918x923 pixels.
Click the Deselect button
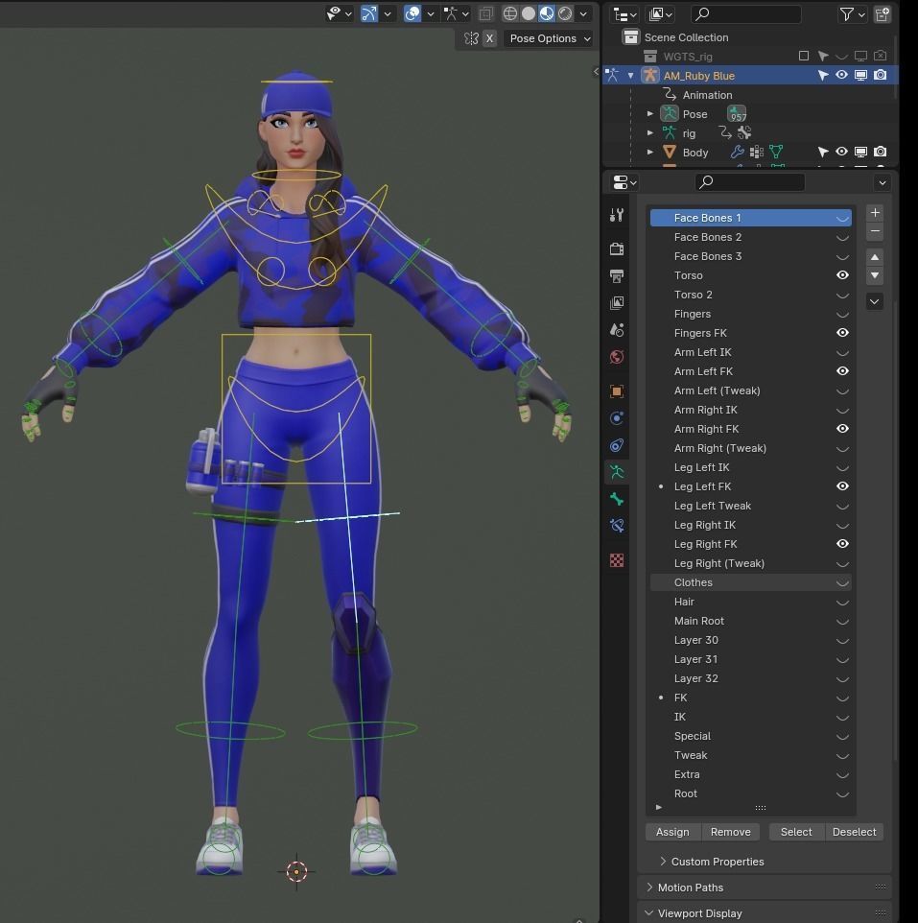click(x=854, y=832)
